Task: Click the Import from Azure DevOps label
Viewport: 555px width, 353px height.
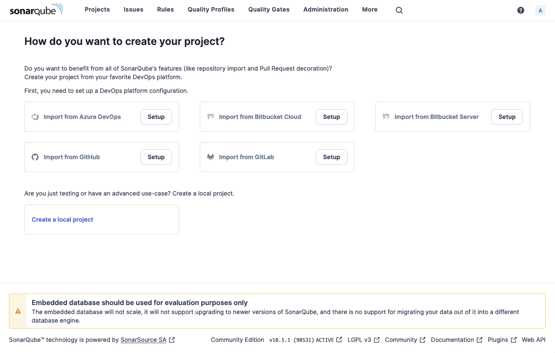Action: [82, 117]
